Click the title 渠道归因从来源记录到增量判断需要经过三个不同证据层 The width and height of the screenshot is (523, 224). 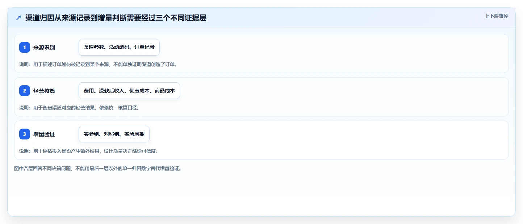pos(116,18)
